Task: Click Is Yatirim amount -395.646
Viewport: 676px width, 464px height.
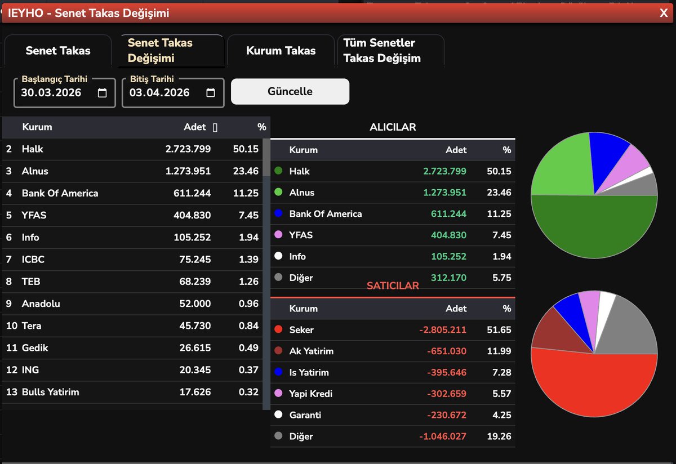Action: pyautogui.click(x=447, y=373)
